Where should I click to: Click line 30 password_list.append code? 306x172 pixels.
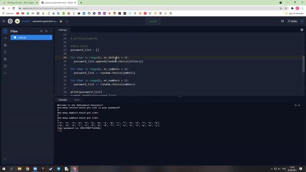(x=109, y=62)
